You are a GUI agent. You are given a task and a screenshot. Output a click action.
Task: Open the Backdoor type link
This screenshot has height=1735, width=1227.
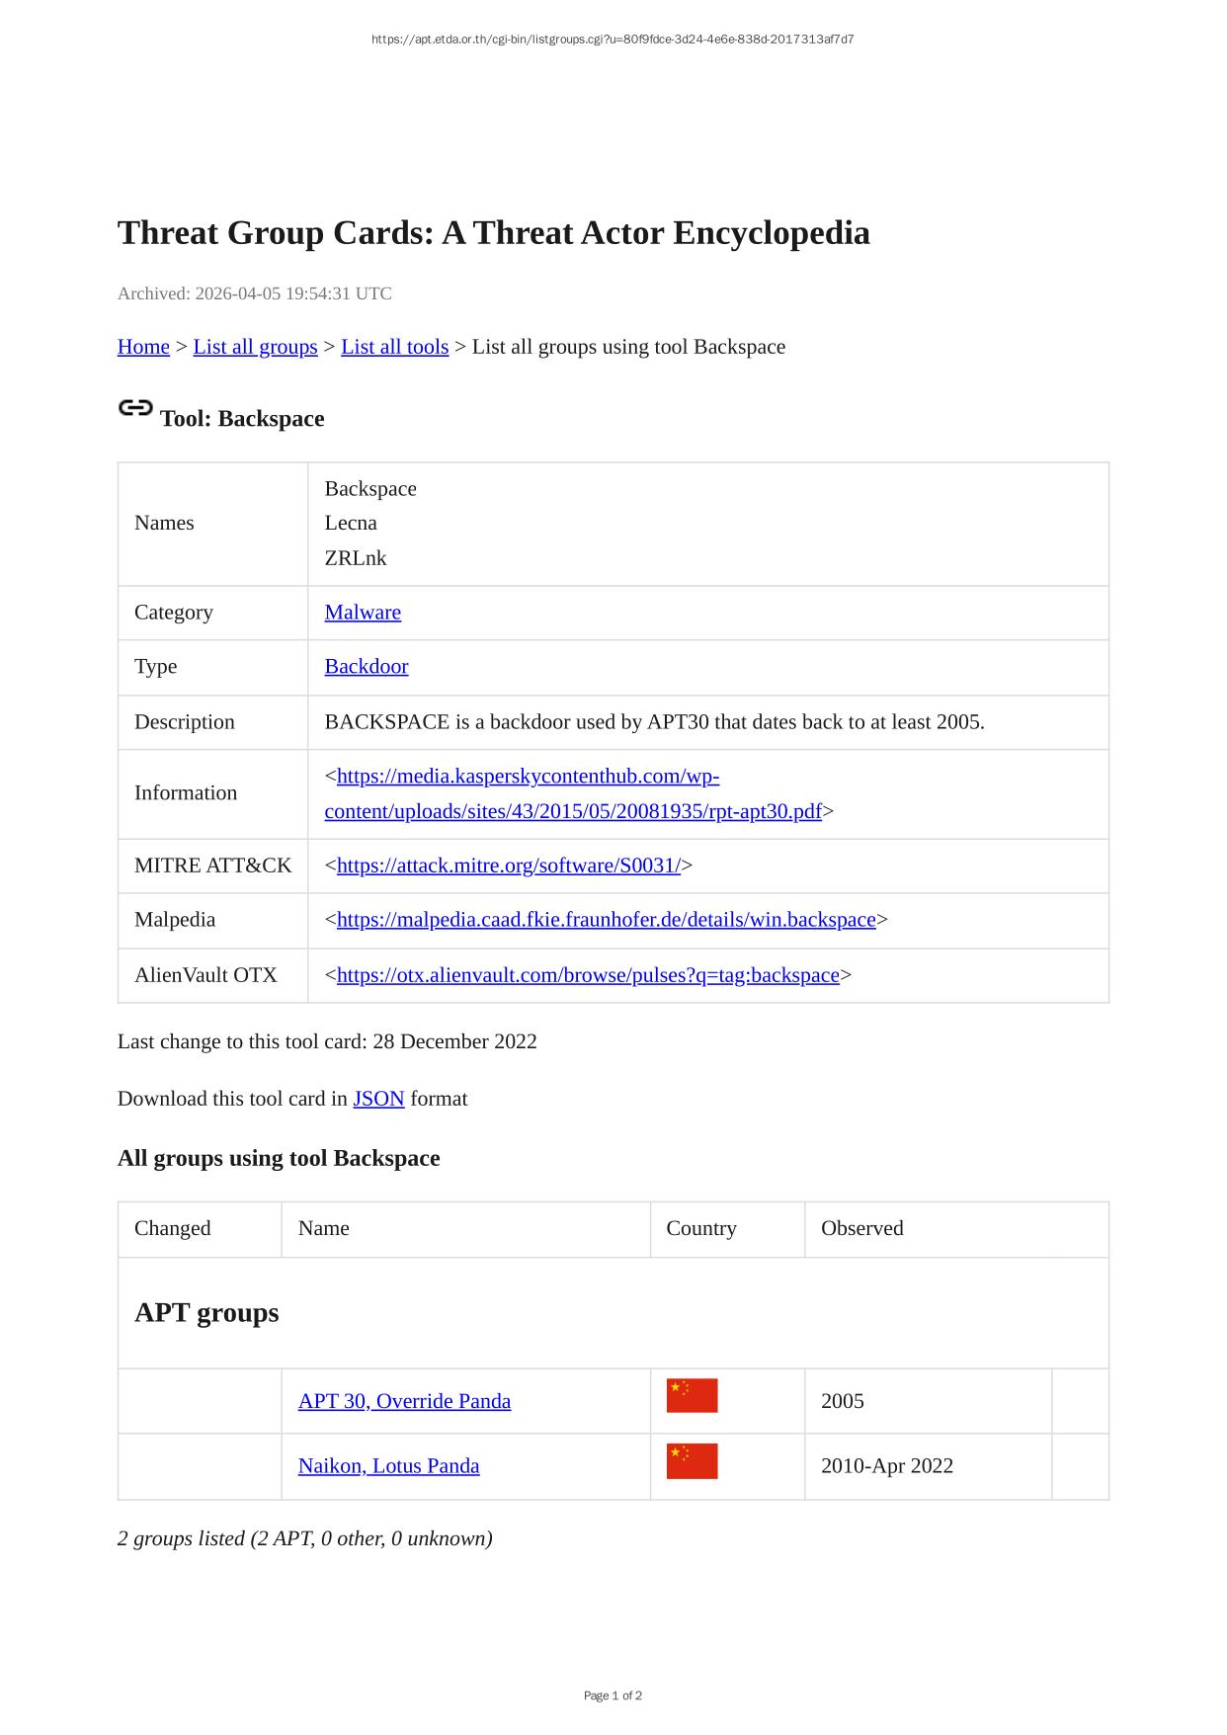(x=366, y=667)
